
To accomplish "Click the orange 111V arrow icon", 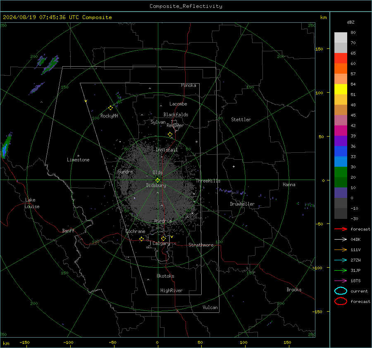I will coord(341,250).
